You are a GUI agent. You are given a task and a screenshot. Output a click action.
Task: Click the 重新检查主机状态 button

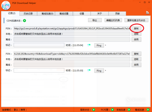(x=136, y=20)
